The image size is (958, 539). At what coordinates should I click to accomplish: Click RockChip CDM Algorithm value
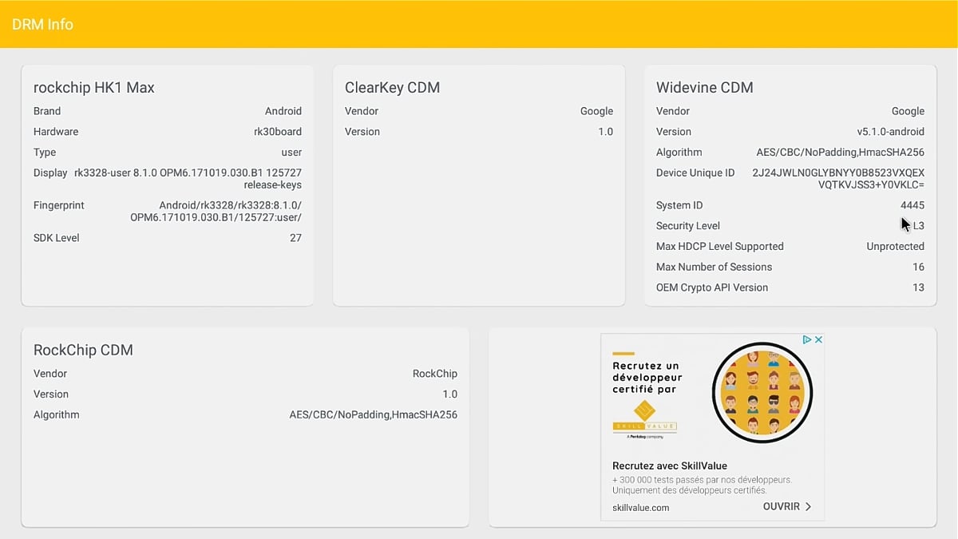click(374, 415)
